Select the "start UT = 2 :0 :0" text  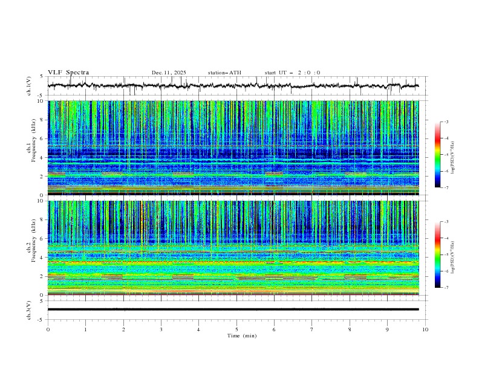292,73
